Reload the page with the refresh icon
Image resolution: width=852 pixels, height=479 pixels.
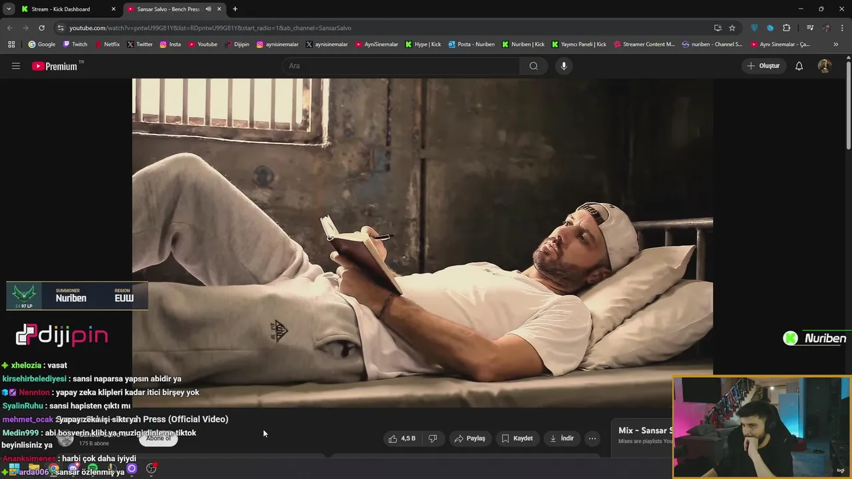point(41,28)
